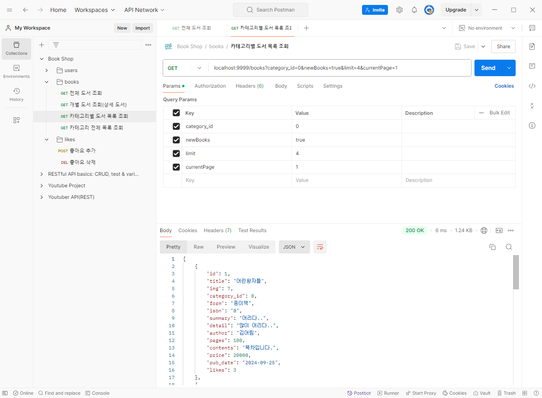Switch to the Test Results tab
Image resolution: width=542 pixels, height=398 pixels.
(x=252, y=230)
